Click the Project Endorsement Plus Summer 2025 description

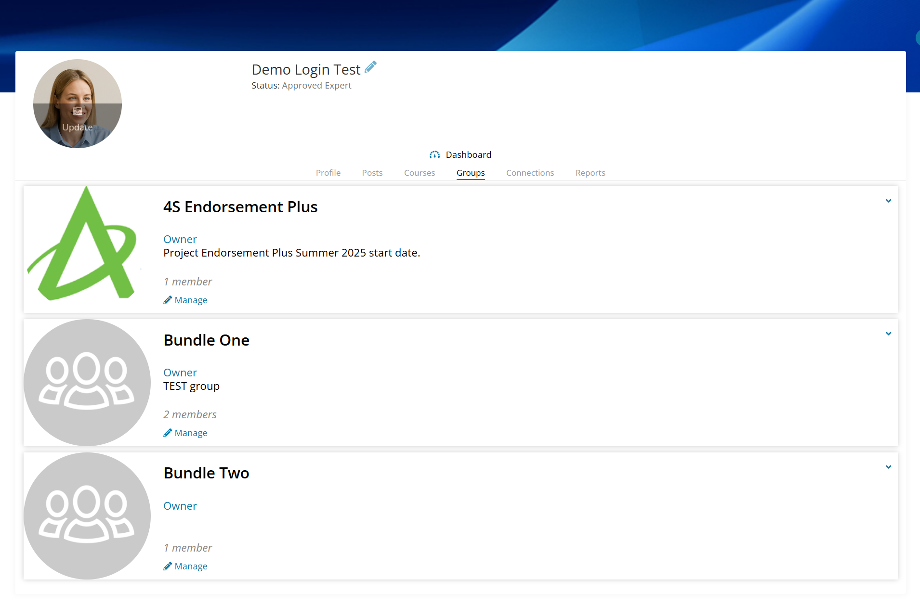pyautogui.click(x=291, y=253)
